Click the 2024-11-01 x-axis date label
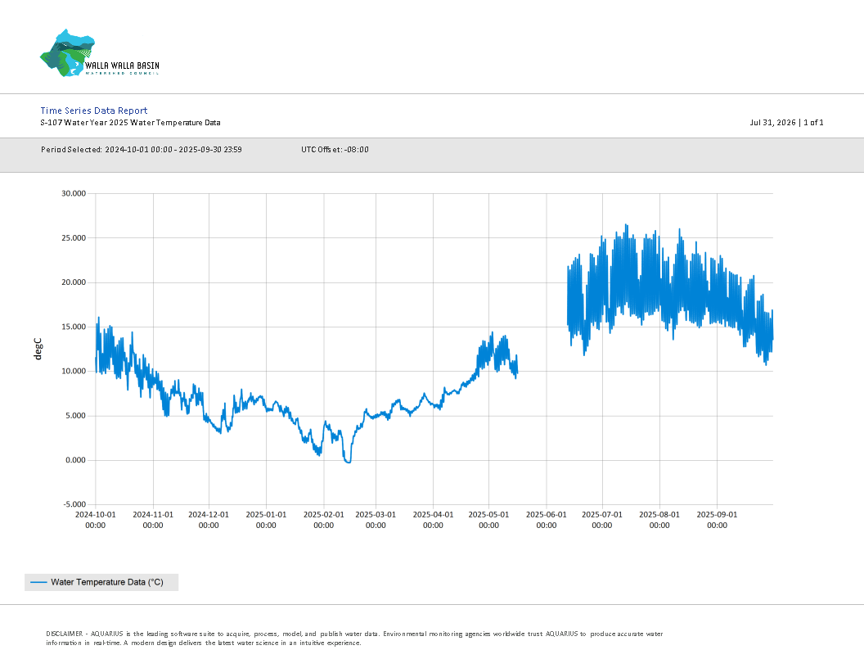 click(x=153, y=520)
